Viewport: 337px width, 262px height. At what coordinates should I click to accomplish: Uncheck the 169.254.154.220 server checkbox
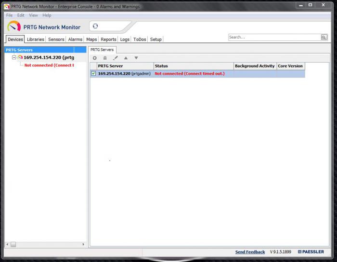pyautogui.click(x=93, y=74)
